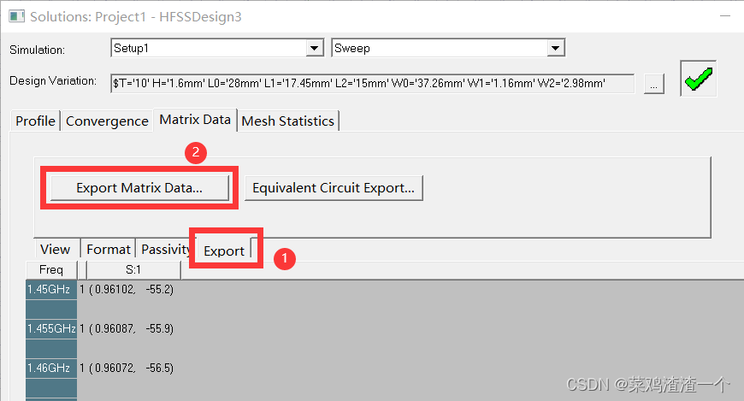
Task: Open the Setup1 simulation dropdown
Action: [315, 49]
